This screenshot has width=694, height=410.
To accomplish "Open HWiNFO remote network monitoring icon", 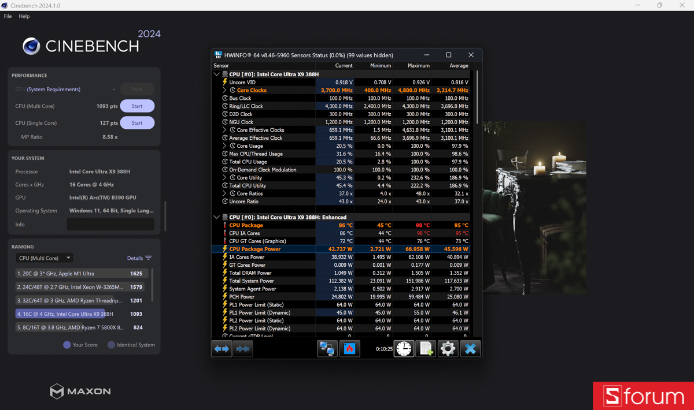I will (327, 349).
